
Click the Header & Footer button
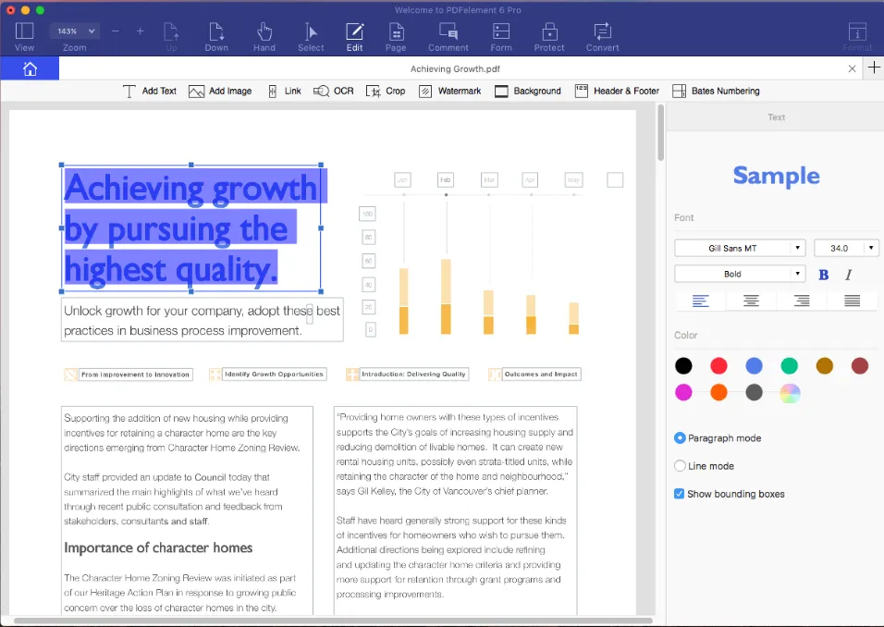[617, 91]
